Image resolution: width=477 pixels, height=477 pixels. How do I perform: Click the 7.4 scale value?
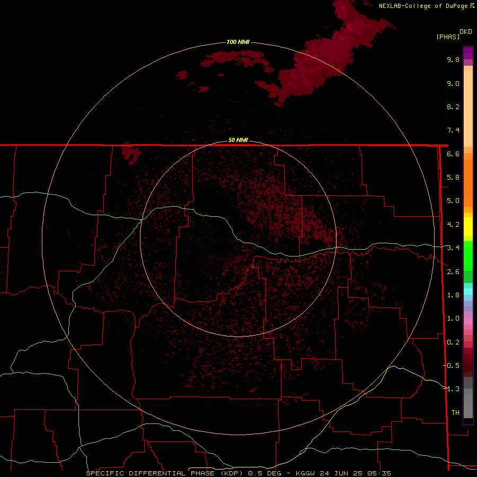click(453, 130)
